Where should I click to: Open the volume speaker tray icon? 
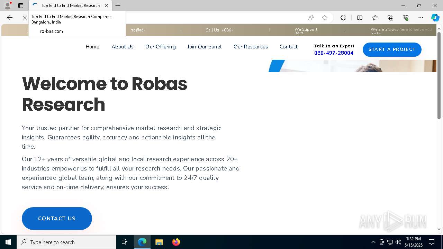398,242
